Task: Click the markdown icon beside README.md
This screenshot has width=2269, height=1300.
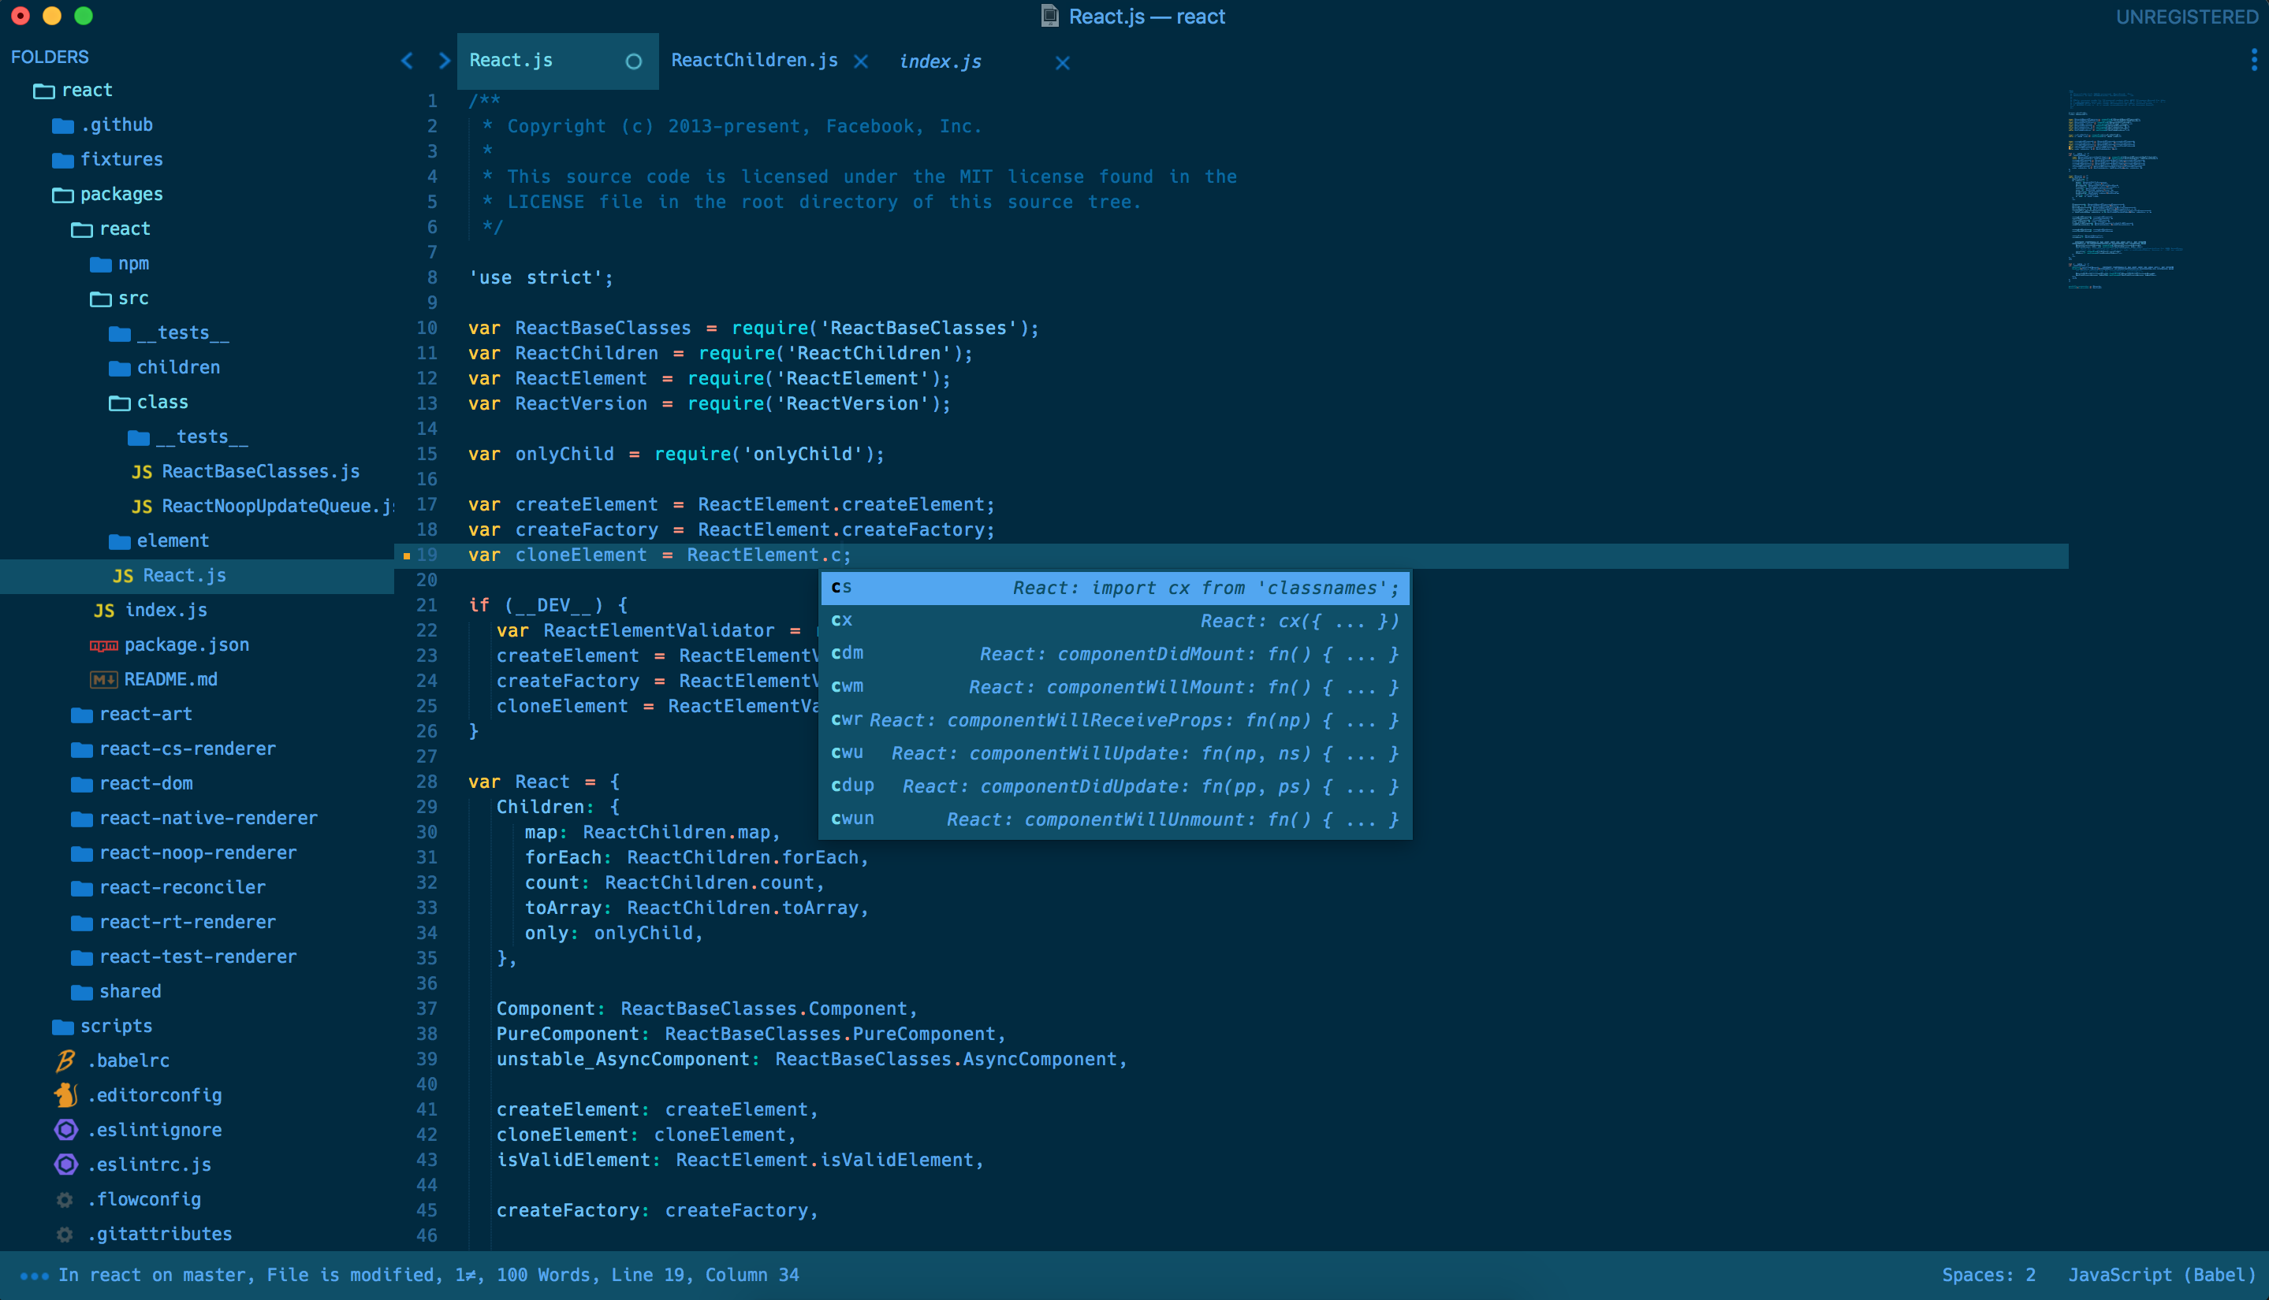Action: (x=103, y=681)
